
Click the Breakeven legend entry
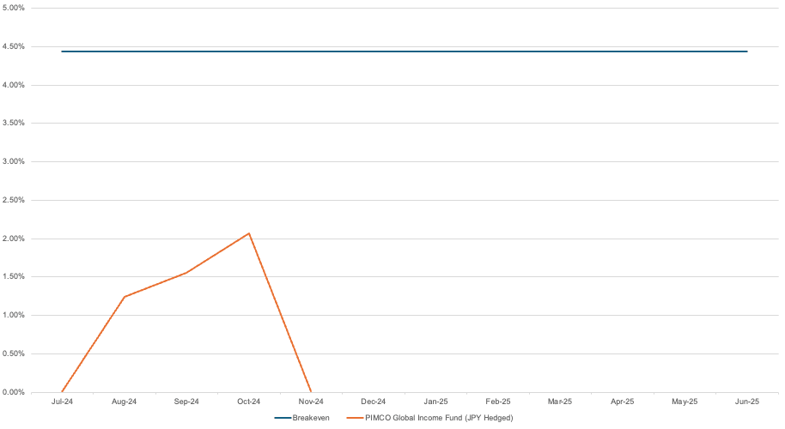click(x=301, y=418)
